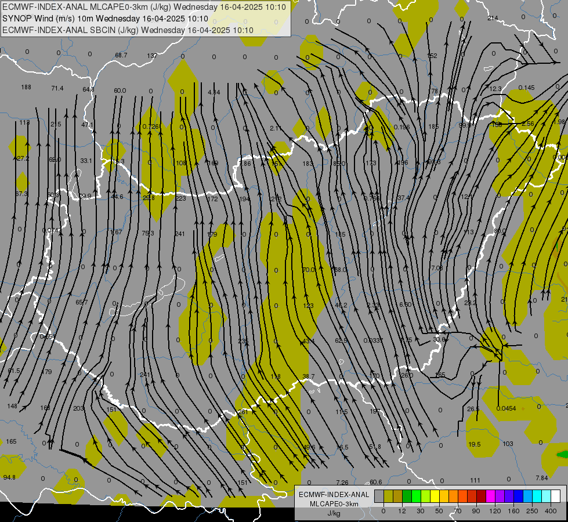This screenshot has height=522, width=568.
Task: Click the map value '214'
Action: click(493, 18)
